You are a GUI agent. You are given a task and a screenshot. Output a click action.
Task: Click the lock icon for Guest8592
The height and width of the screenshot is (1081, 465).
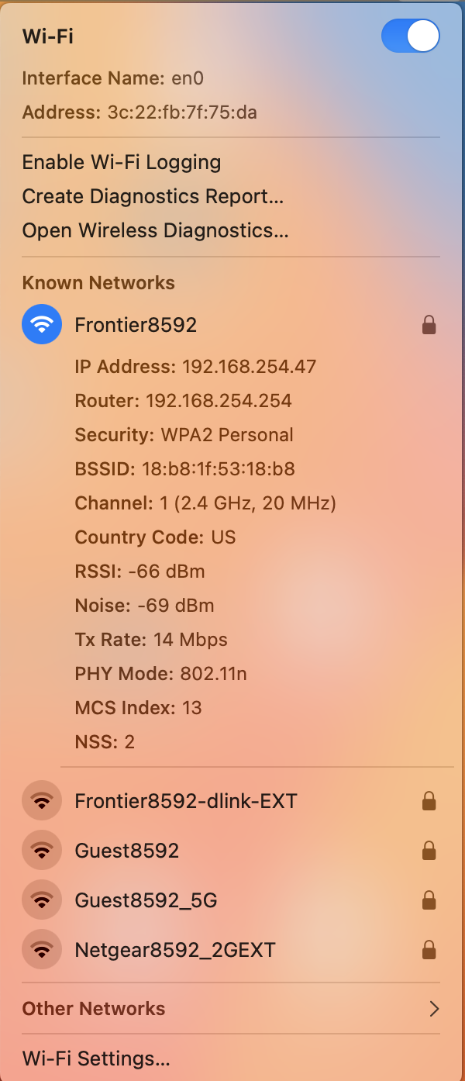(429, 851)
